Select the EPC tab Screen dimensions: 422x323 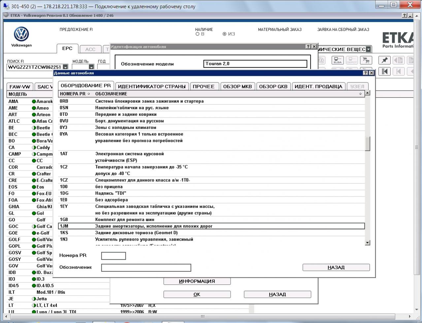pyautogui.click(x=67, y=48)
